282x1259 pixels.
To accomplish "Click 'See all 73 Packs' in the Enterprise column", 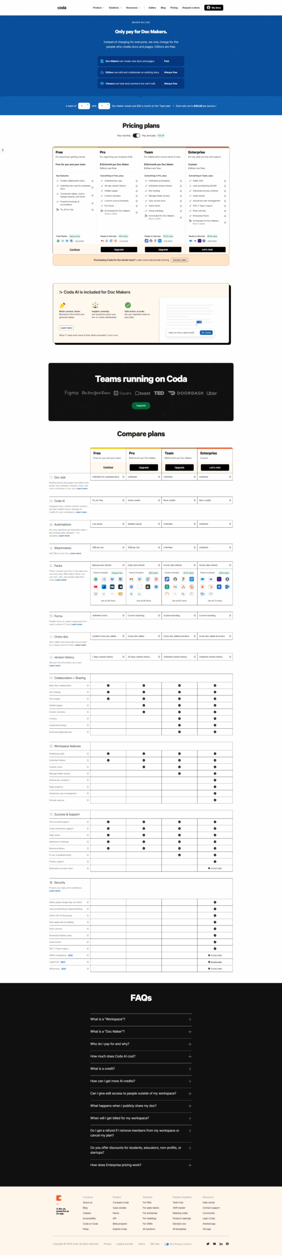I will pyautogui.click(x=215, y=600).
